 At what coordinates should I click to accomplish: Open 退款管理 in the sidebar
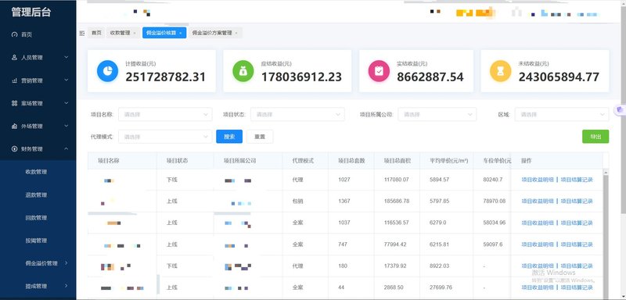click(x=36, y=195)
